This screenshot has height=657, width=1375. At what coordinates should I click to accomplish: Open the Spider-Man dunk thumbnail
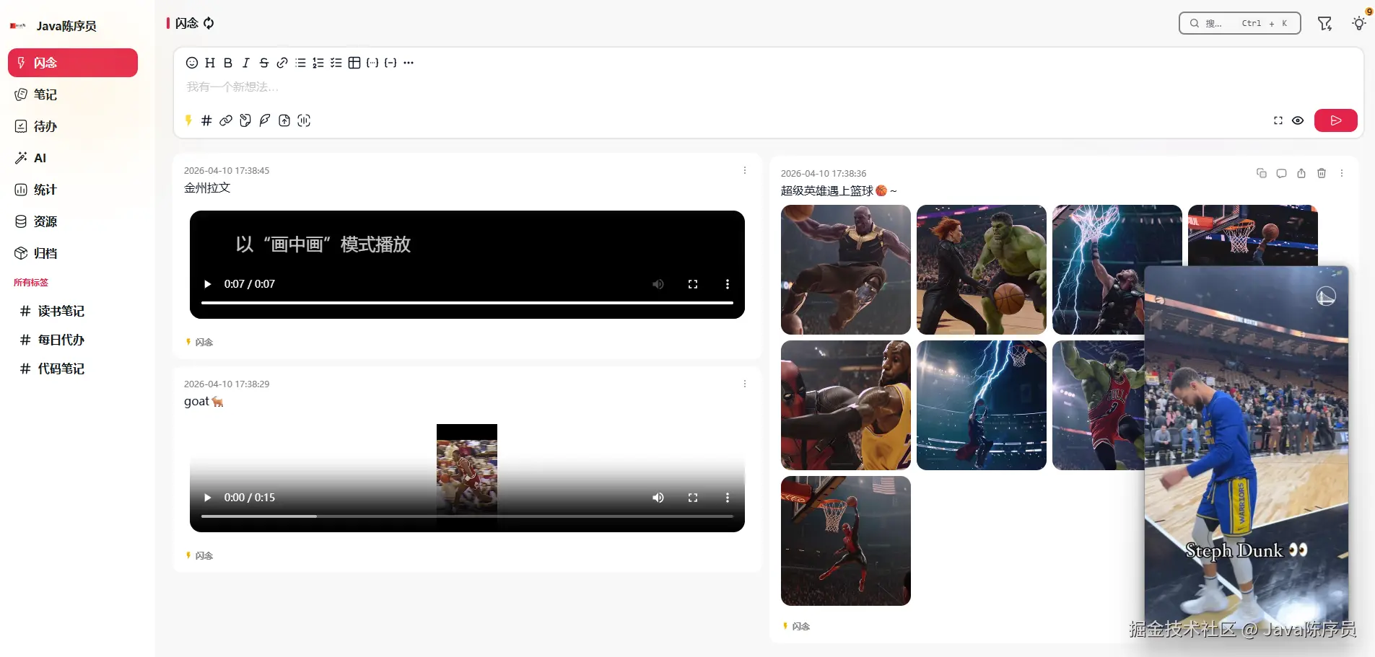pos(846,541)
